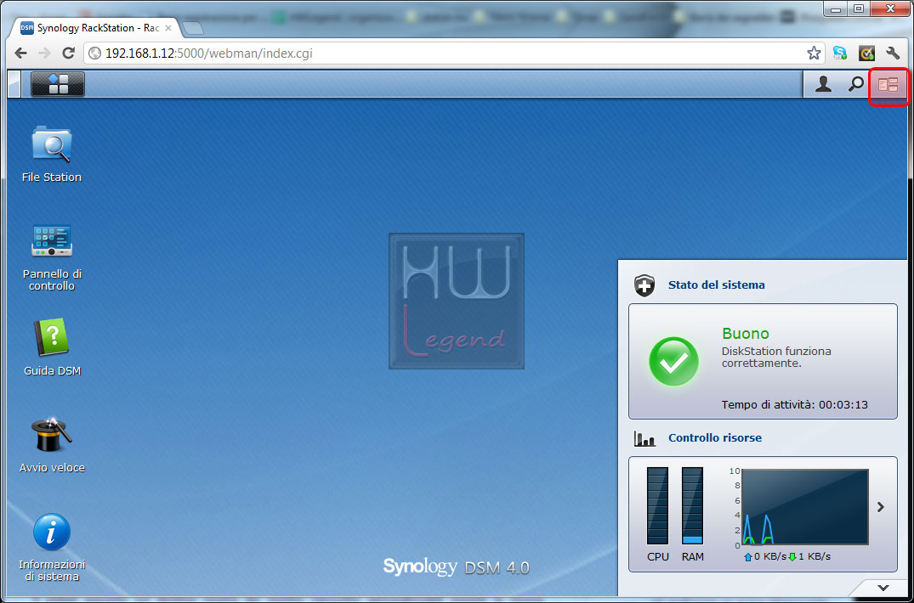Click the CPU usage bar
914x603 pixels.
(657, 506)
